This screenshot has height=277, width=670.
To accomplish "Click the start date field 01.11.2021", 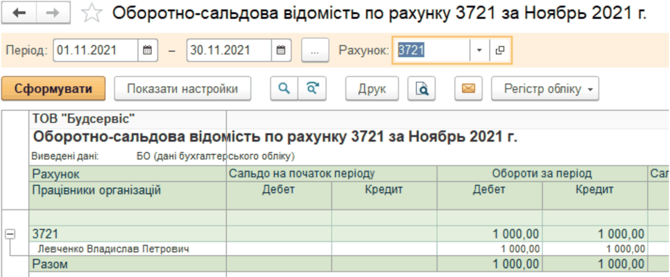I will point(96,51).
